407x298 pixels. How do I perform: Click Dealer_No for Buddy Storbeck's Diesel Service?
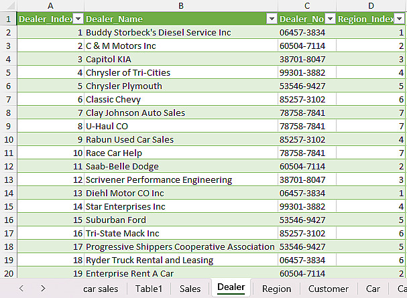click(x=307, y=32)
